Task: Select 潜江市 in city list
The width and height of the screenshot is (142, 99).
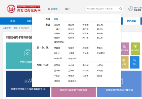Action: (x=100, y=38)
